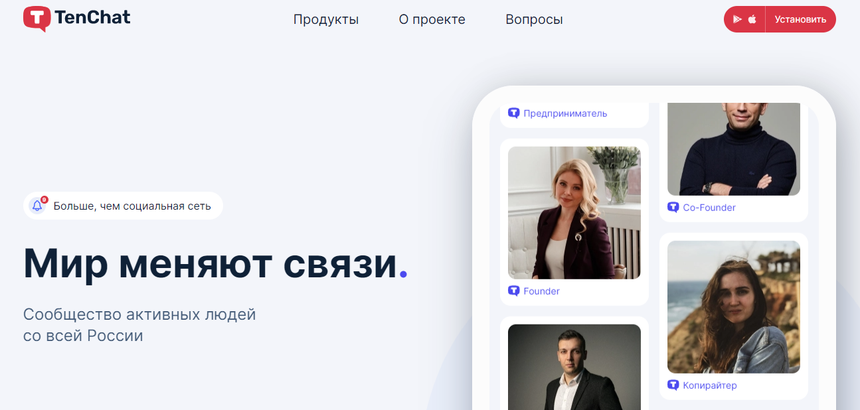
Task: Click the Founder label text
Action: coord(541,291)
